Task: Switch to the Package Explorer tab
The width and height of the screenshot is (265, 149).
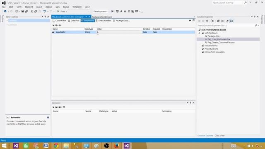Action: pyautogui.click(x=121, y=21)
